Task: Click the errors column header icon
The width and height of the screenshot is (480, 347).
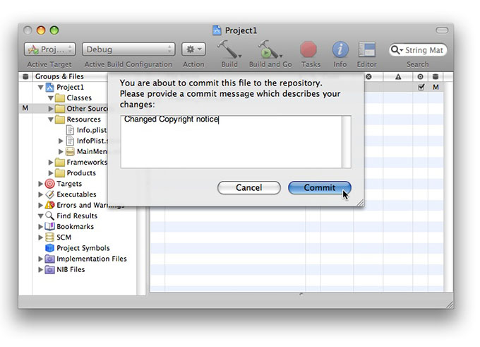Action: tap(369, 76)
